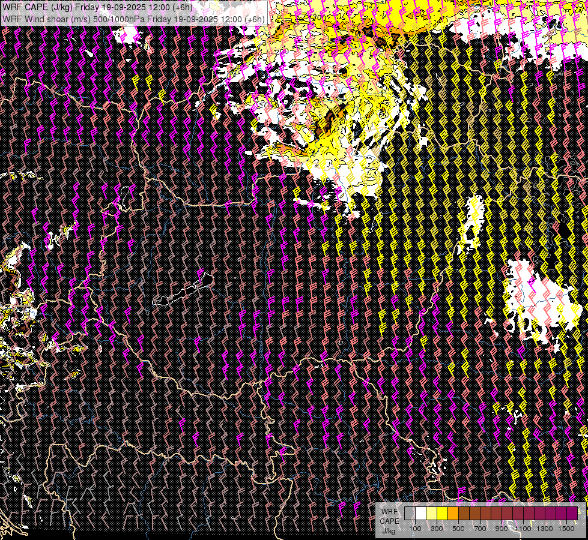Screen dimensions: 588x540
Task: Click the legend value 1300
Action: click(545, 529)
